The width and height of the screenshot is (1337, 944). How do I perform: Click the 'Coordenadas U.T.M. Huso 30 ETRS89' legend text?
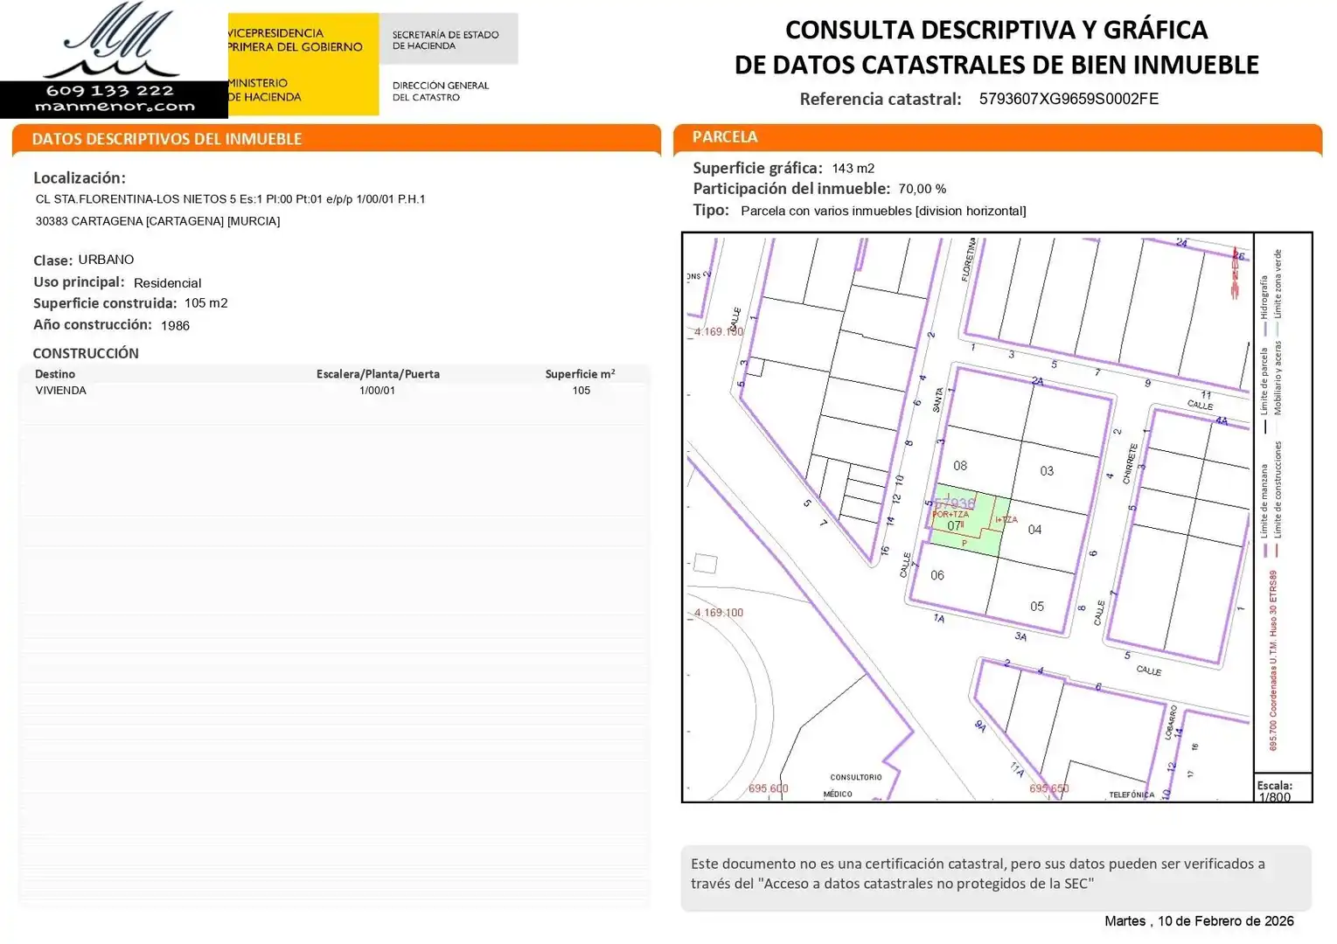click(1273, 661)
